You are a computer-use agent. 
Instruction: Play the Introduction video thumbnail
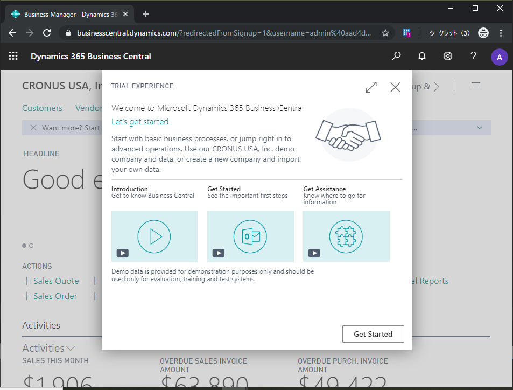coord(154,236)
